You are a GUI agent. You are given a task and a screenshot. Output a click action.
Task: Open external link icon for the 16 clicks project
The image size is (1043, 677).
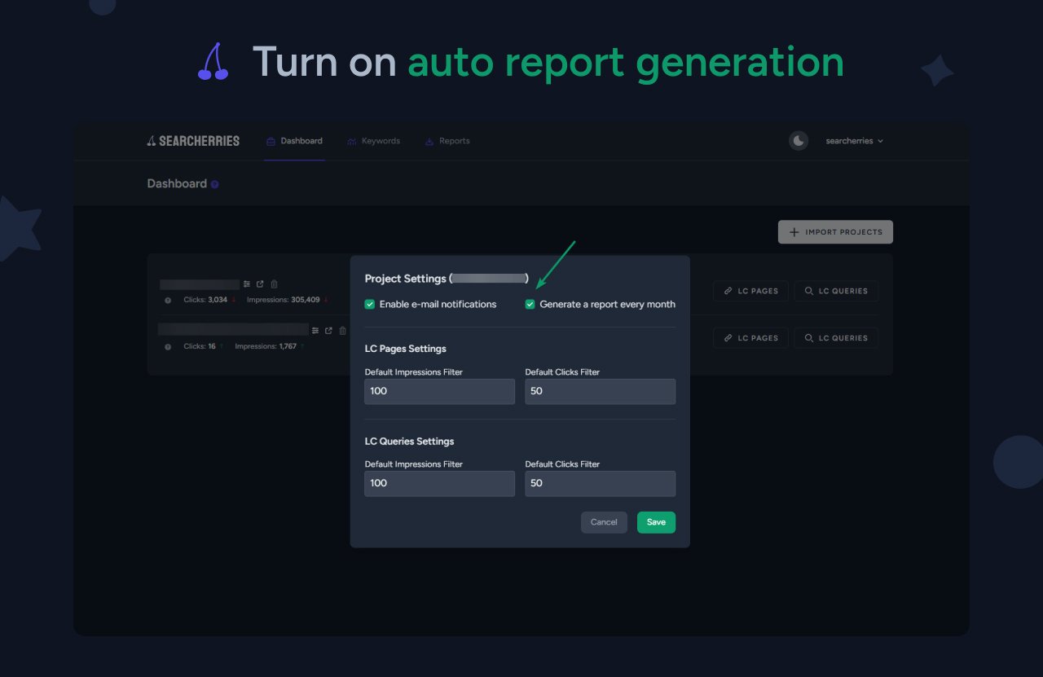coord(328,331)
